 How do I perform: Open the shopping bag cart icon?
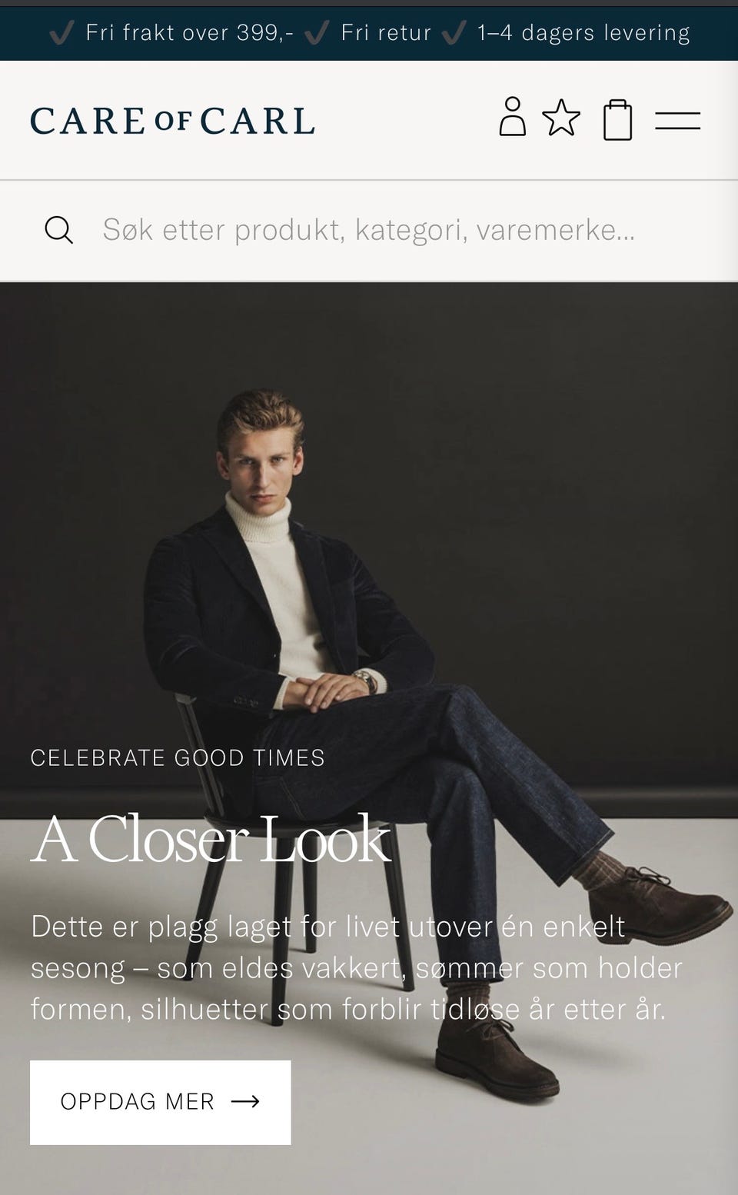click(617, 119)
